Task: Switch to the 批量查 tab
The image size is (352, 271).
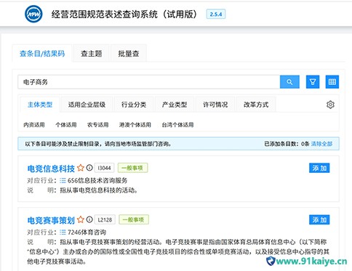Action: point(129,54)
